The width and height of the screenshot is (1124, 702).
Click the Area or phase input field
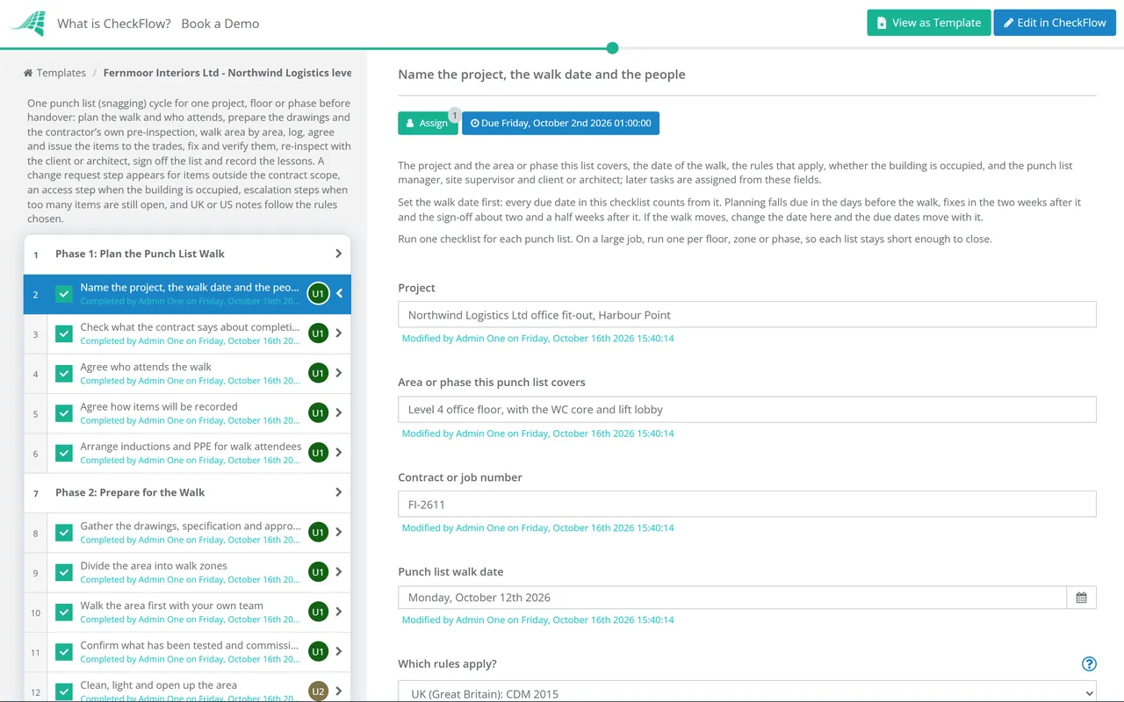[747, 410]
